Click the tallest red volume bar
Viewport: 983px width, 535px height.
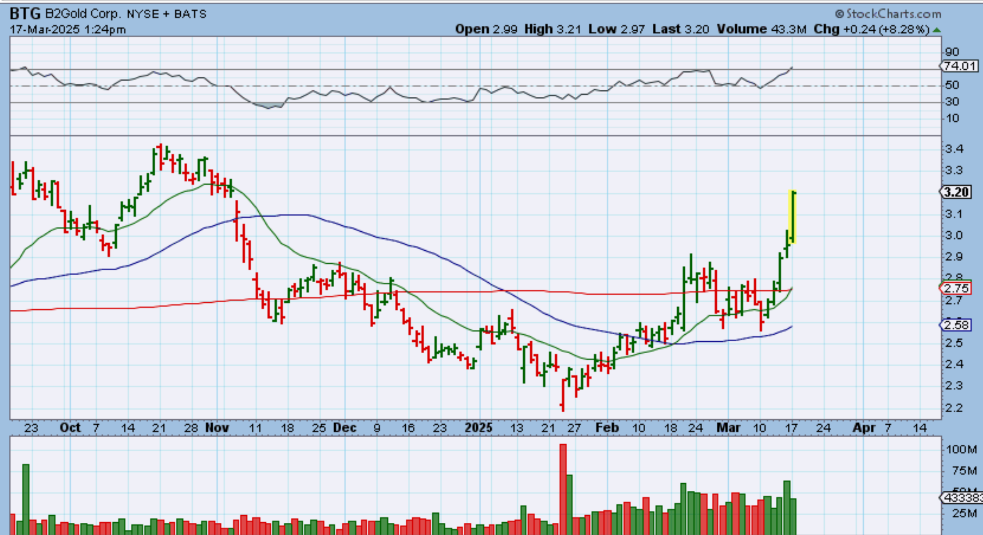(563, 486)
